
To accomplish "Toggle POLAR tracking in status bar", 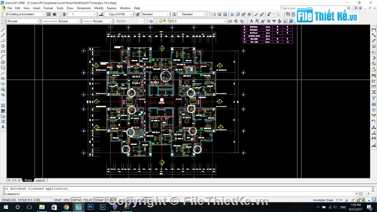I will (x=88, y=200).
